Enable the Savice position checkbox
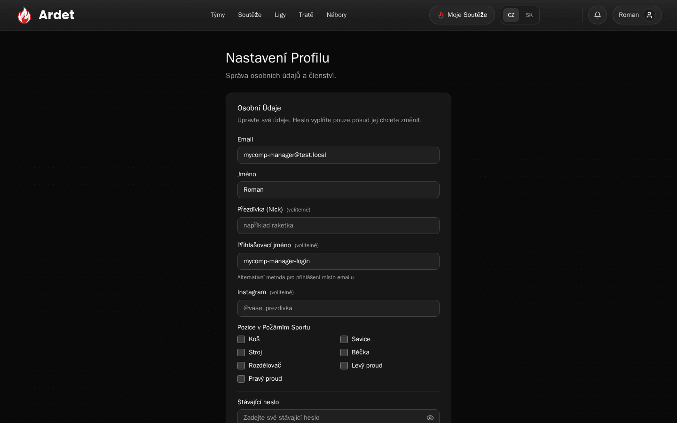Viewport: 677px width, 423px height. 344,339
